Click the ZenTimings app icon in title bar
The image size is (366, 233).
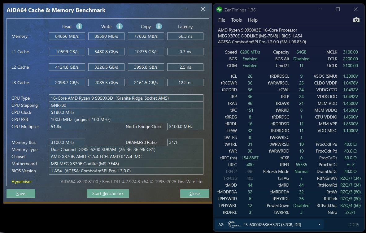tap(220, 10)
